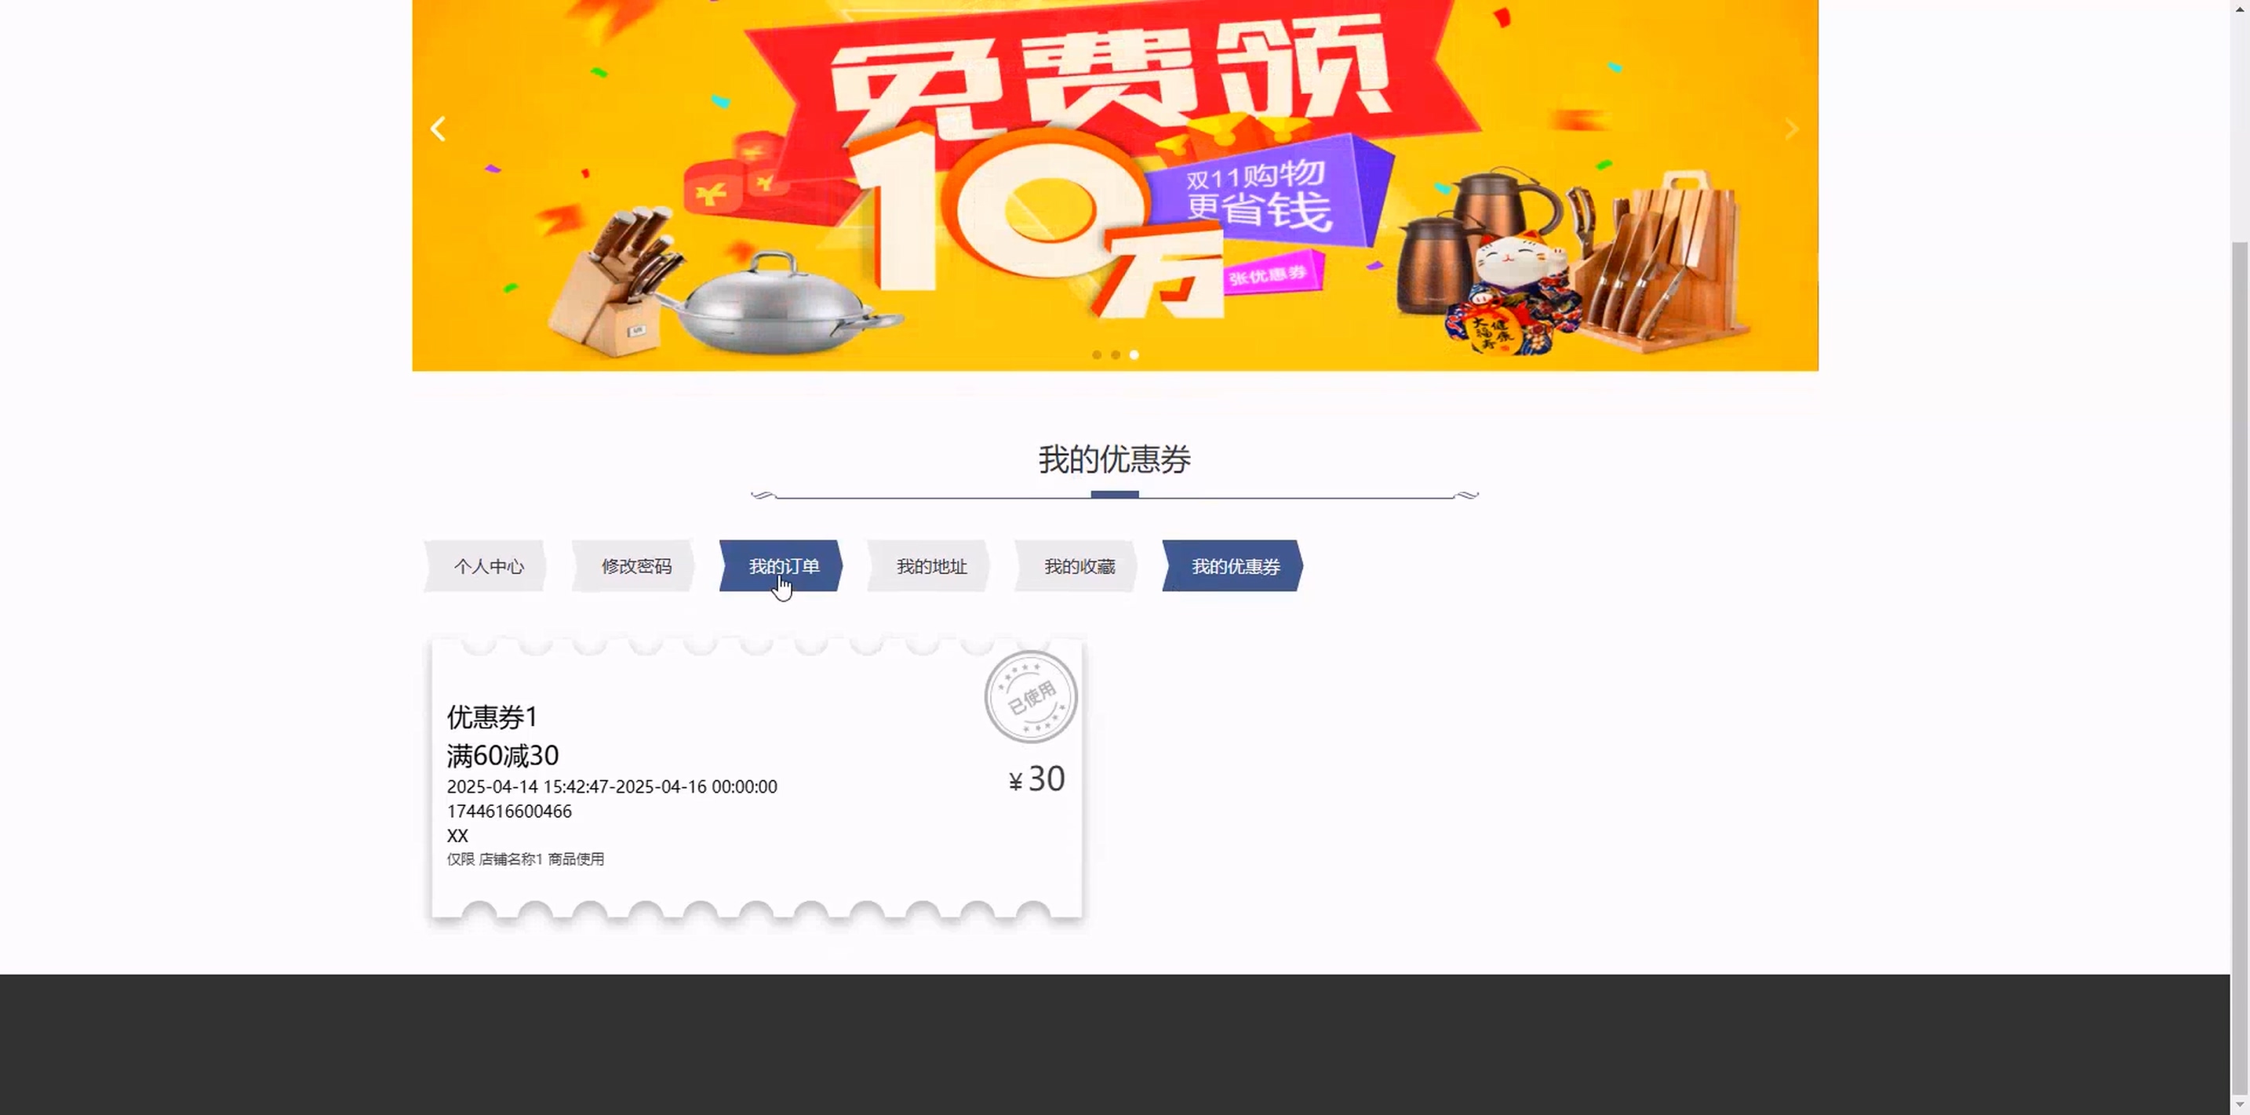Click the ¥30 coupon amount
This screenshot has width=2250, height=1115.
1037,779
